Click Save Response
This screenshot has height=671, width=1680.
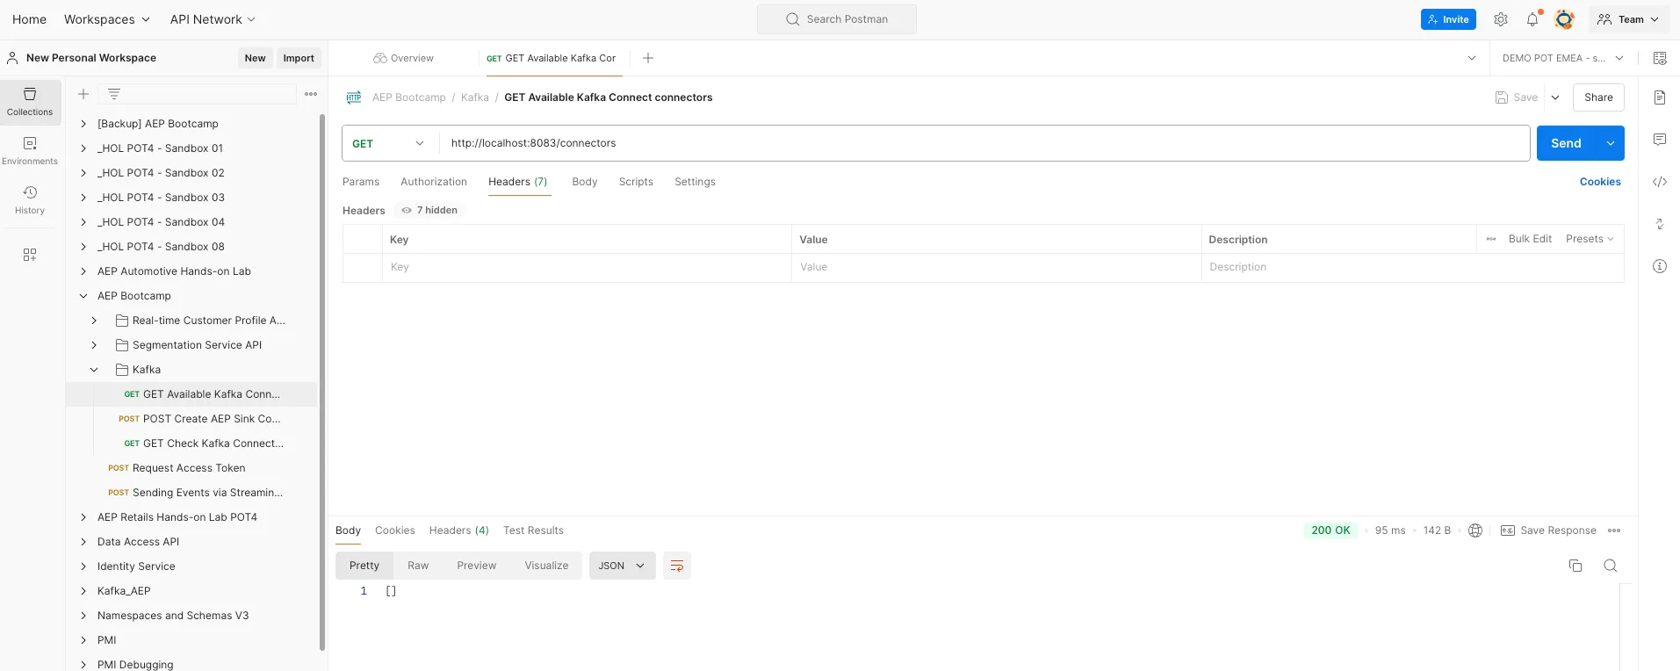coord(1548,530)
